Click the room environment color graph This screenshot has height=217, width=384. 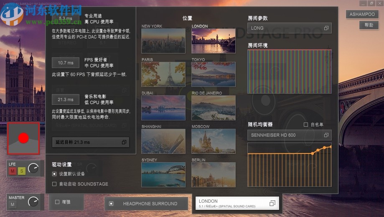[290, 71]
